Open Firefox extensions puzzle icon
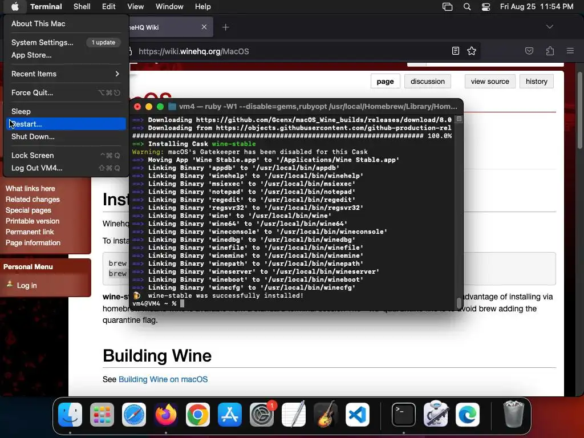The image size is (584, 438). click(x=550, y=51)
